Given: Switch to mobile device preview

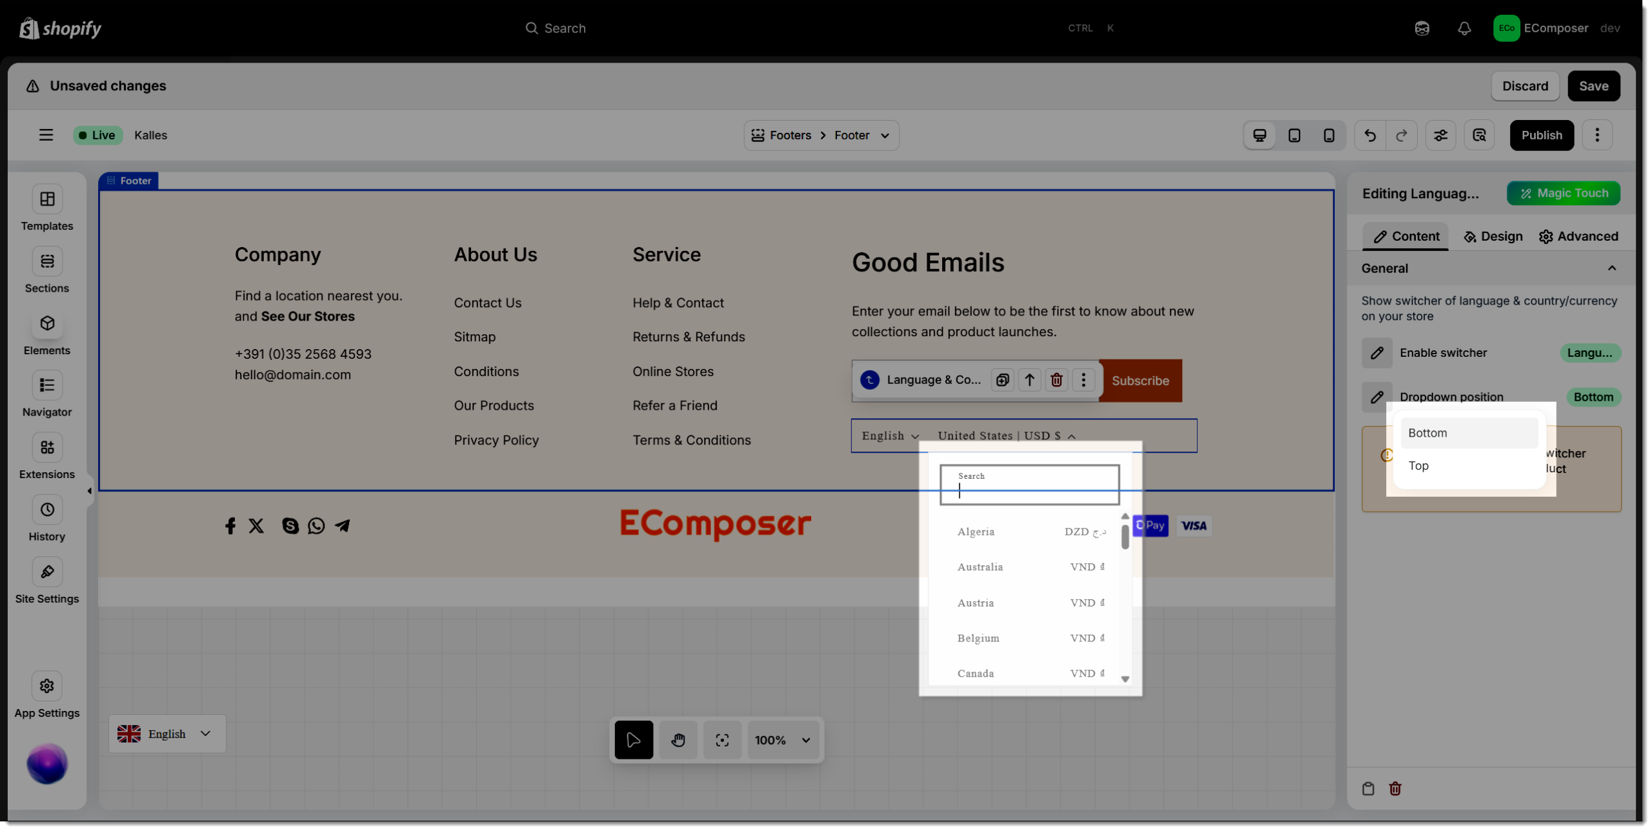Looking at the screenshot, I should tap(1329, 135).
